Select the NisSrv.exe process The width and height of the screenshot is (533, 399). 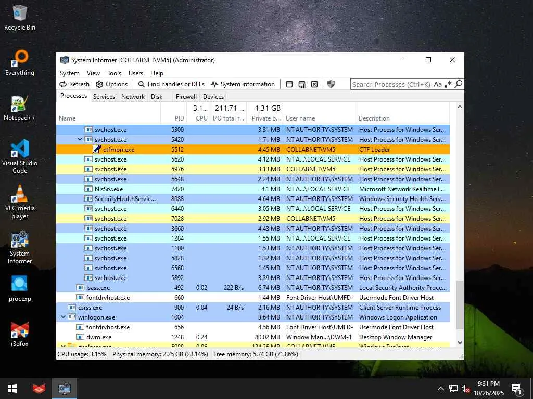coord(253,189)
